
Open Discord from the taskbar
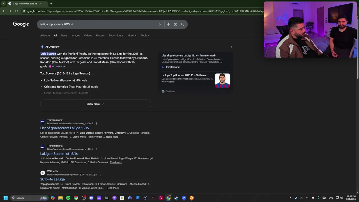91,198
